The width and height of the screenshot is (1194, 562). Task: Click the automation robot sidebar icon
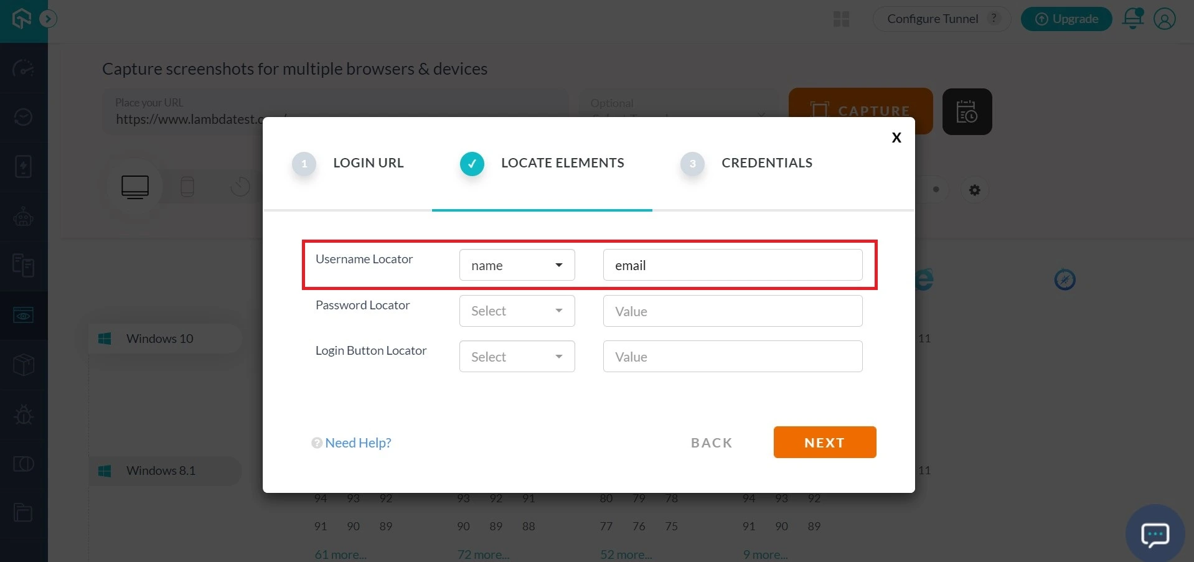click(24, 217)
